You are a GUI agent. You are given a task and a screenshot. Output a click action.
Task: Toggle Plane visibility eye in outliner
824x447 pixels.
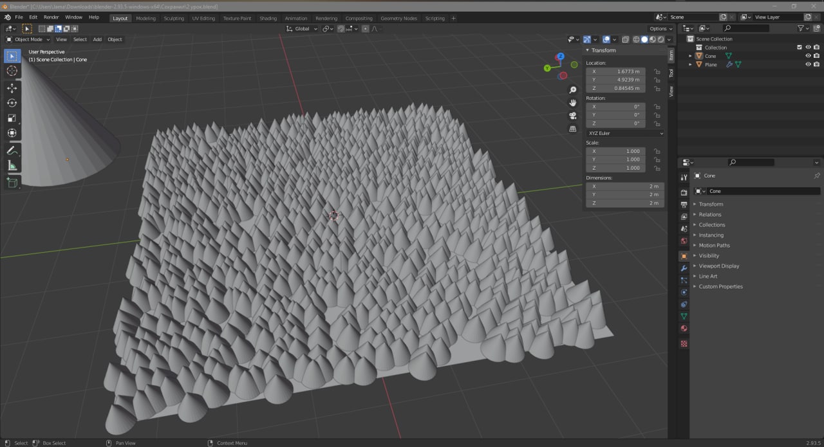(809, 64)
